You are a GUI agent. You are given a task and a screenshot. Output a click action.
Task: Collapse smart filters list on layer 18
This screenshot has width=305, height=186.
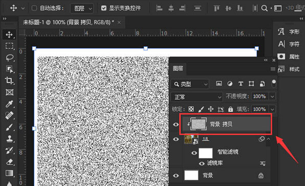[268, 139]
